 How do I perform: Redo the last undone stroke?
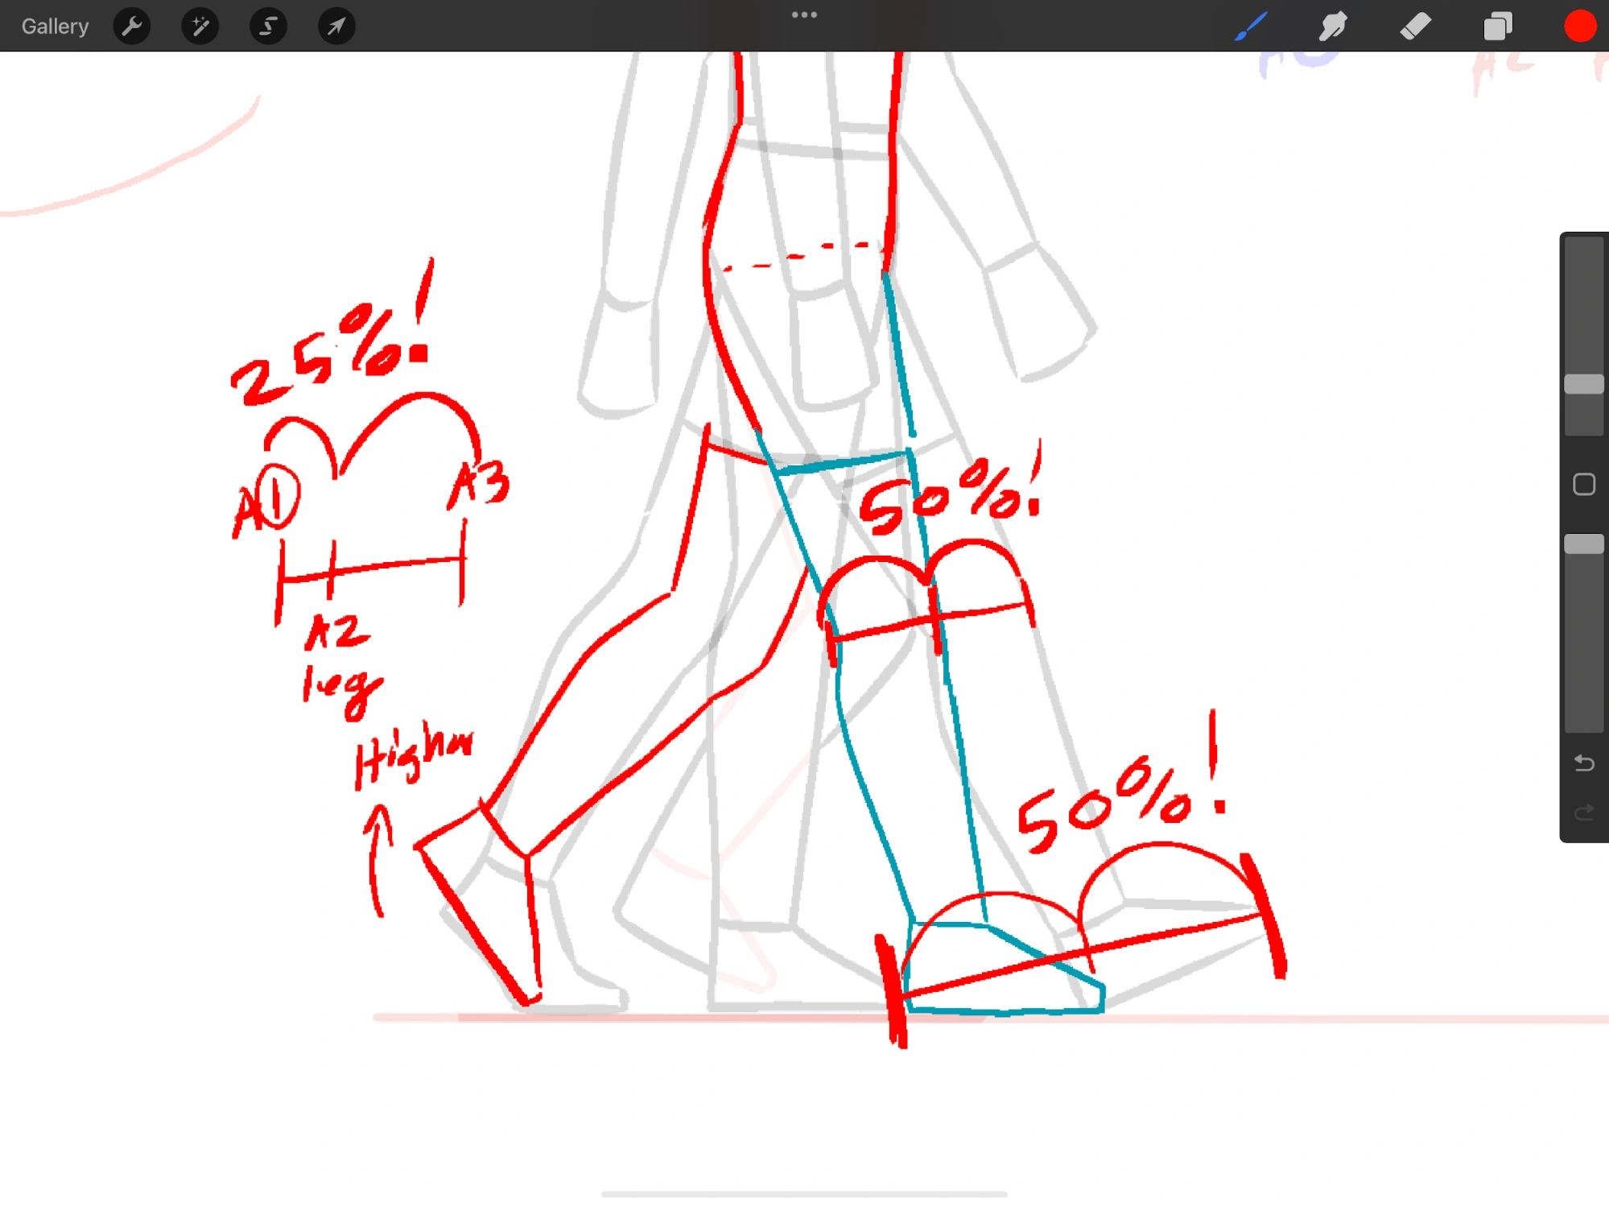coord(1583,812)
